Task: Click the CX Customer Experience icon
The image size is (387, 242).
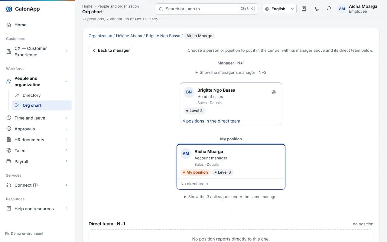Action: pos(9,52)
